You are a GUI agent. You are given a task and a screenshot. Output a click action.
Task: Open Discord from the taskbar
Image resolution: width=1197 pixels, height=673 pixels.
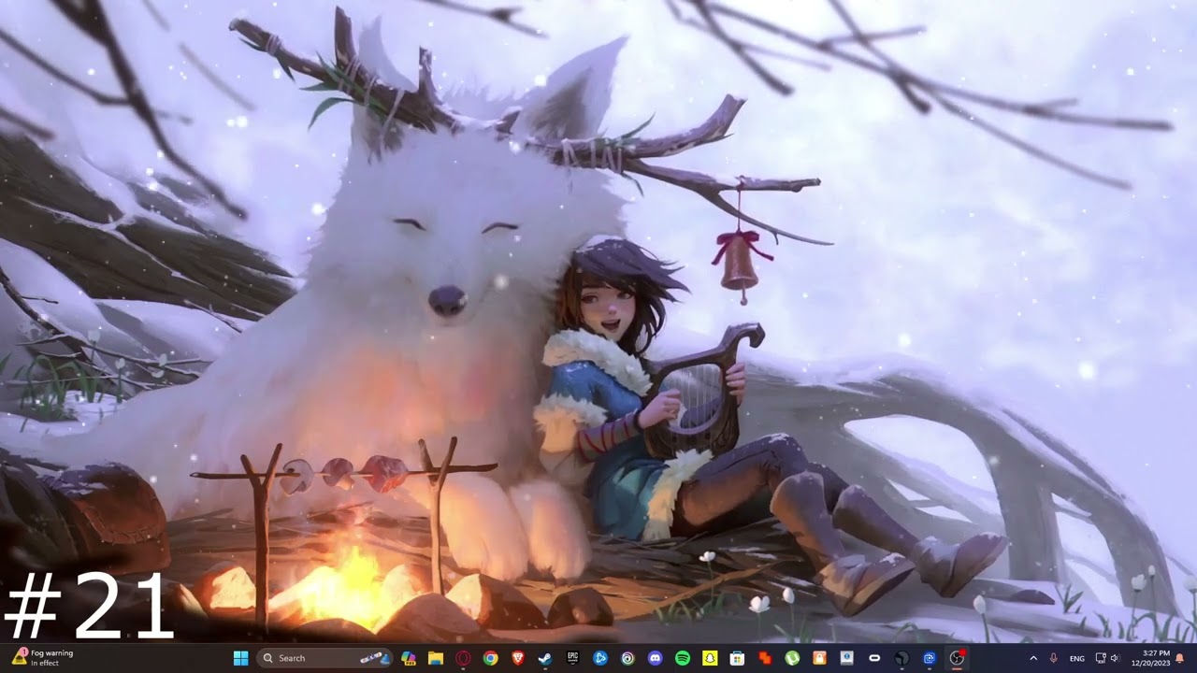655,658
